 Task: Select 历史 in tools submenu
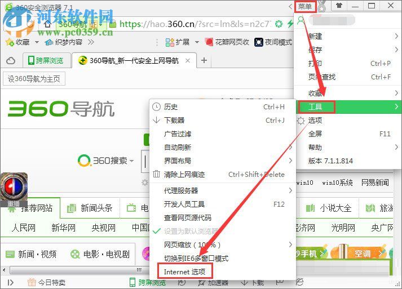tap(222, 107)
